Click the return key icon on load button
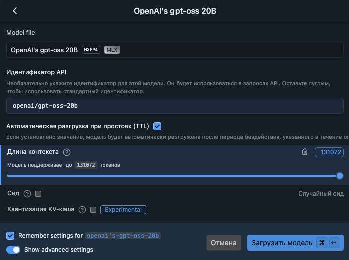 pos(334,243)
